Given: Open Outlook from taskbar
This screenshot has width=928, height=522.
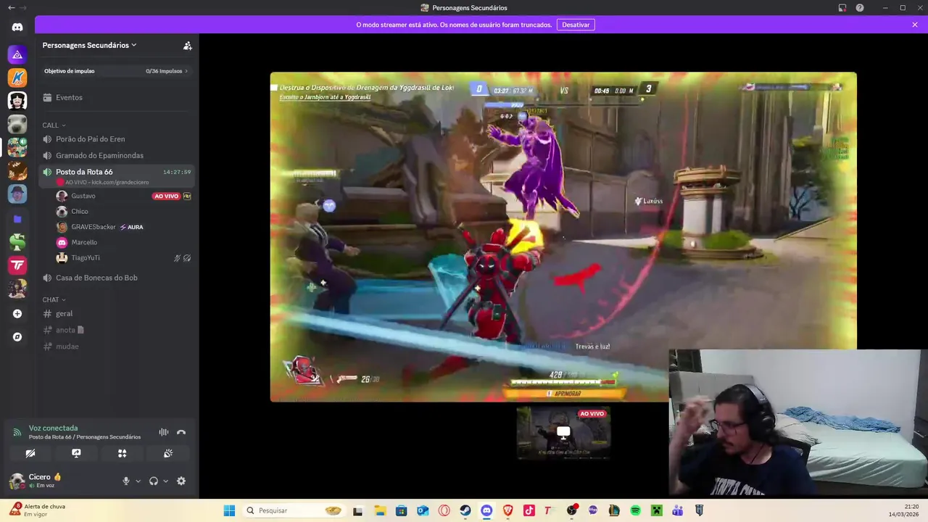Looking at the screenshot, I should click(x=423, y=510).
